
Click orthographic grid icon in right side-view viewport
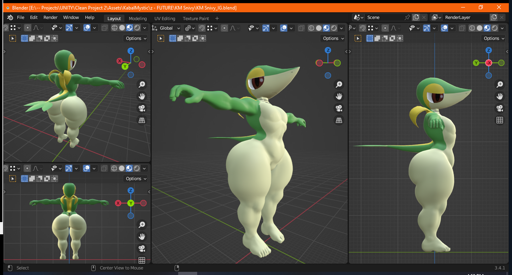pyautogui.click(x=500, y=120)
